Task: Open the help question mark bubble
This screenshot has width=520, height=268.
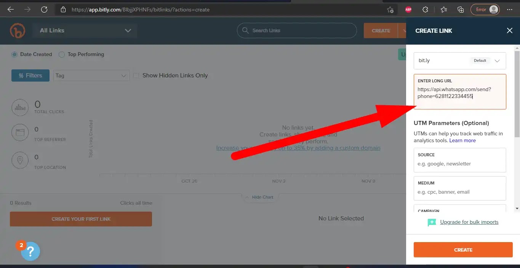Action: click(30, 251)
